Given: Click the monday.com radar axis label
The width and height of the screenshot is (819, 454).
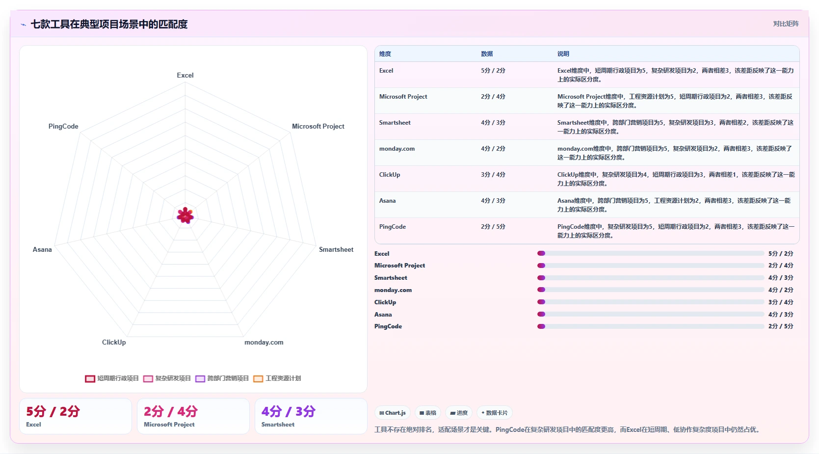Looking at the screenshot, I should point(264,342).
